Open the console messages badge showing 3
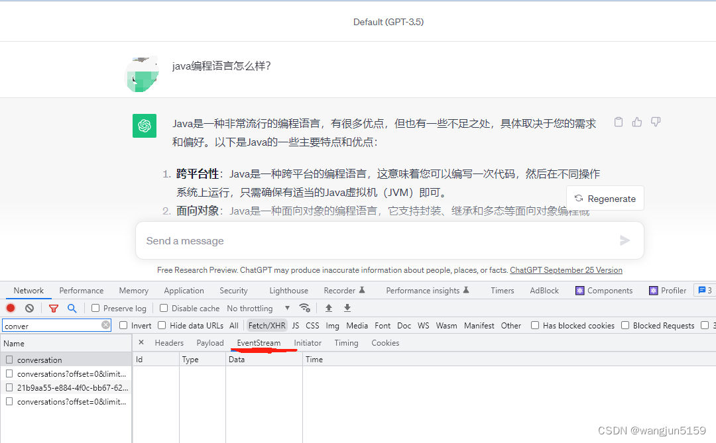The width and height of the screenshot is (716, 443). [705, 290]
